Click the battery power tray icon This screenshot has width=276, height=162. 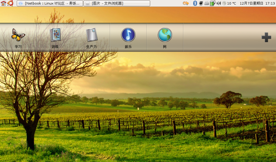click(213, 3)
